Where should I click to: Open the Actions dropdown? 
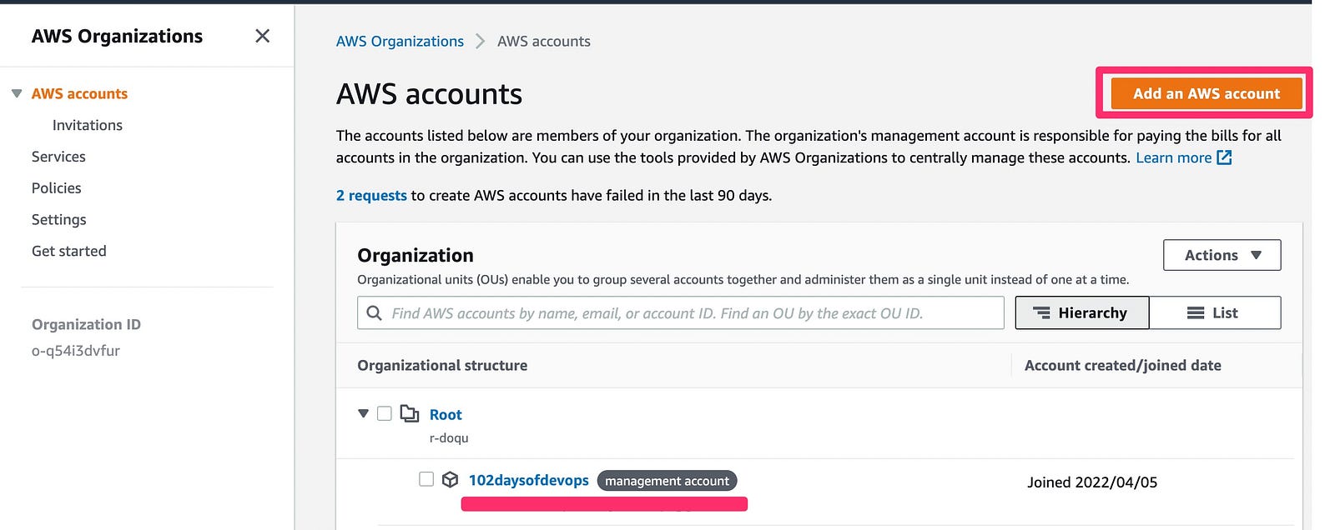(x=1222, y=255)
